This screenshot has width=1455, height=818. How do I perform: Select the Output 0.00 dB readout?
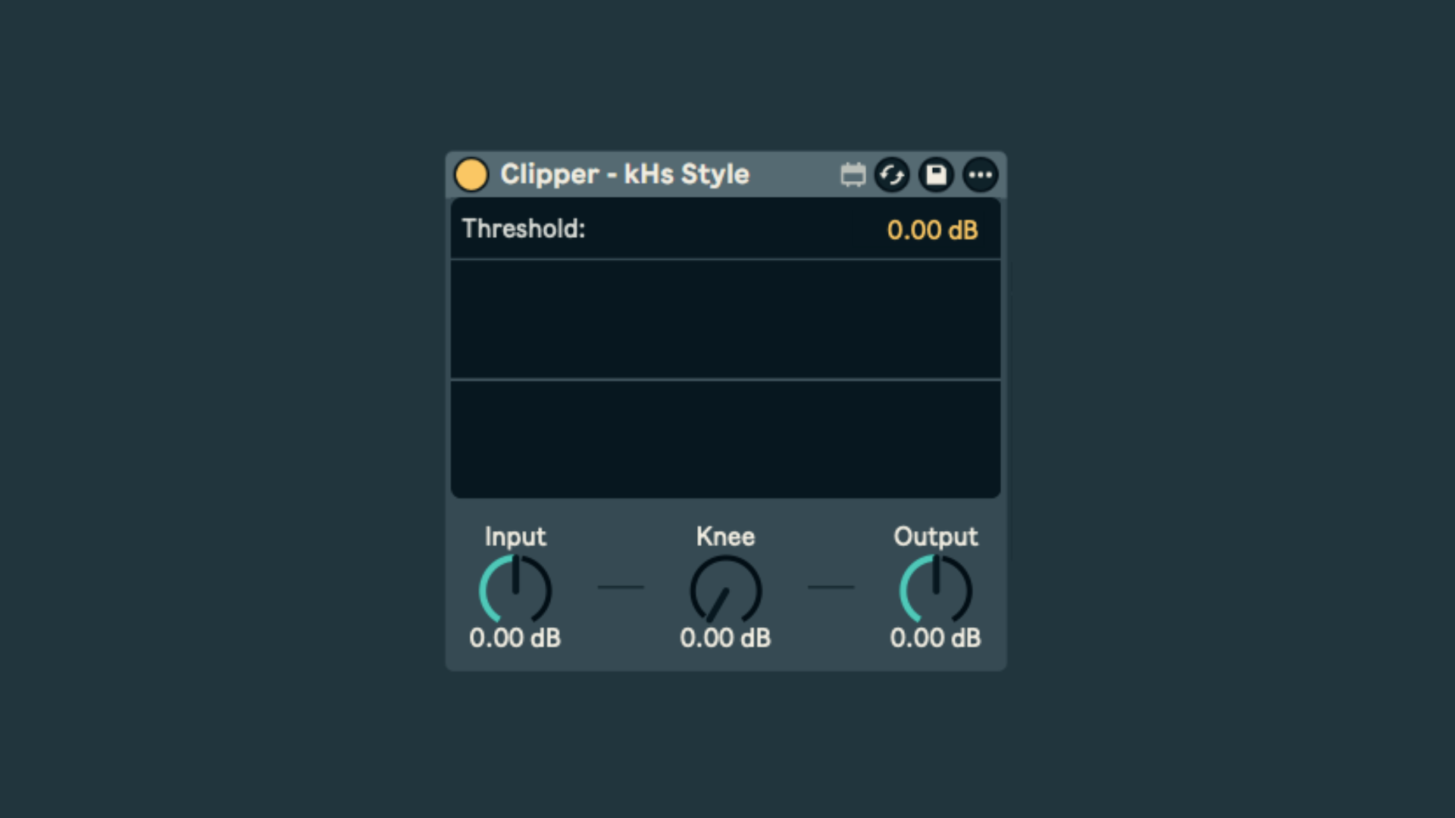(935, 638)
